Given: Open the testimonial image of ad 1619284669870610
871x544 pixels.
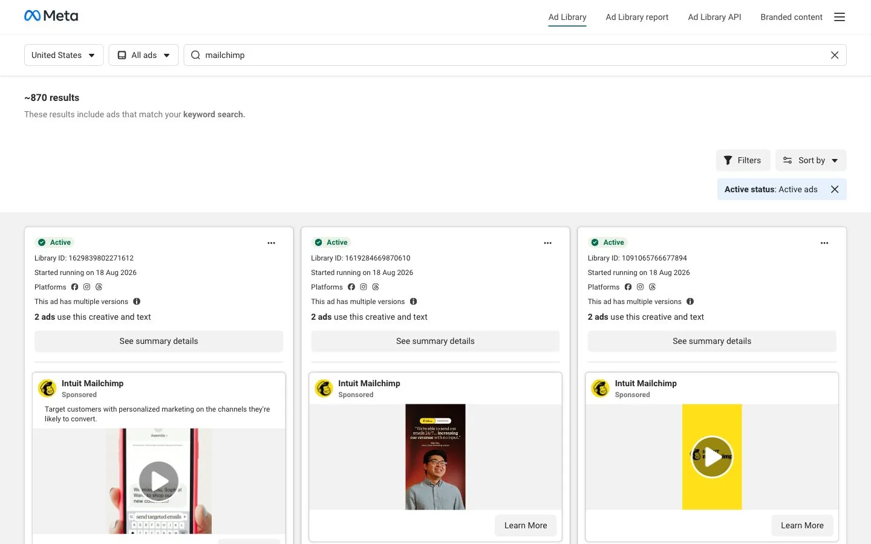Looking at the screenshot, I should 435,457.
